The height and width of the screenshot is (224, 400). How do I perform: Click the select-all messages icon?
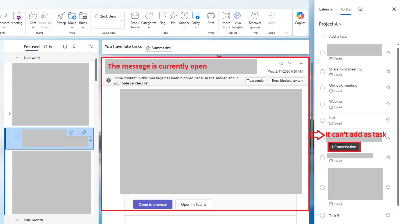coord(65,47)
